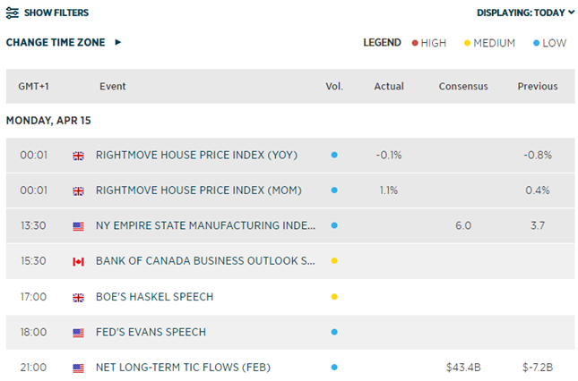Click the UK flag beside Rightmove YoY
The width and height of the screenshot is (578, 381).
[78, 155]
